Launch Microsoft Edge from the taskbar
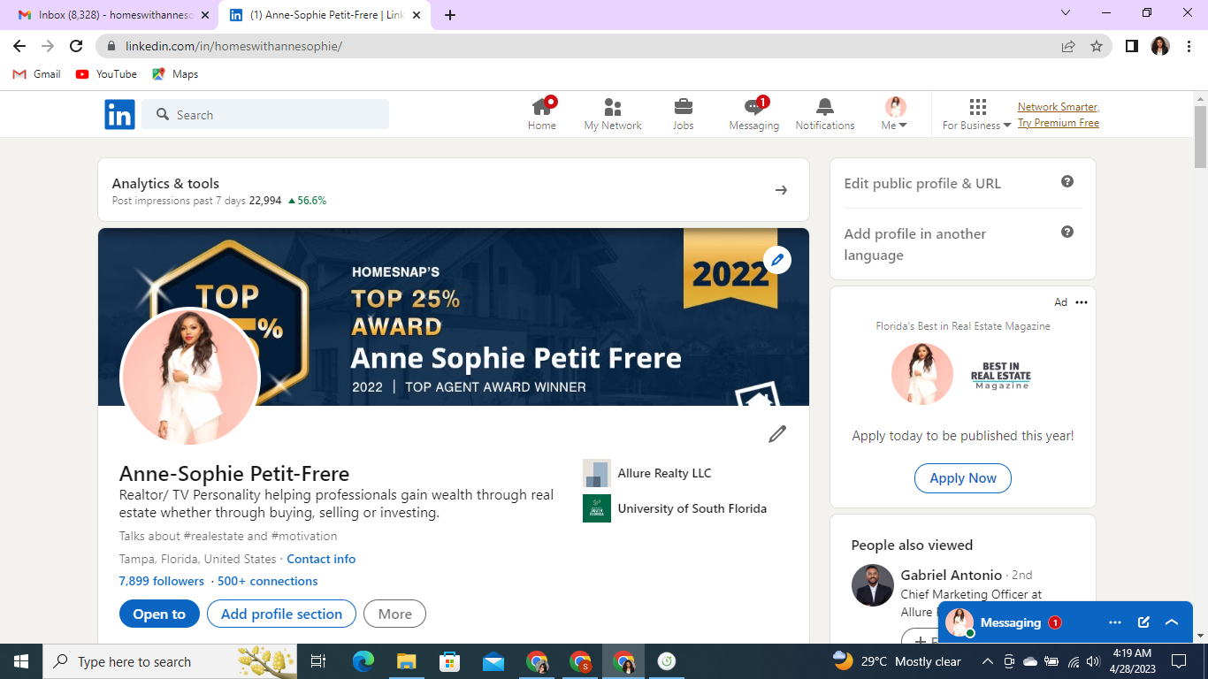1208x679 pixels. pos(363,661)
